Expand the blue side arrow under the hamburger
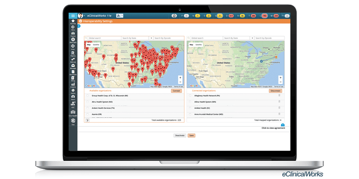 point(79,26)
